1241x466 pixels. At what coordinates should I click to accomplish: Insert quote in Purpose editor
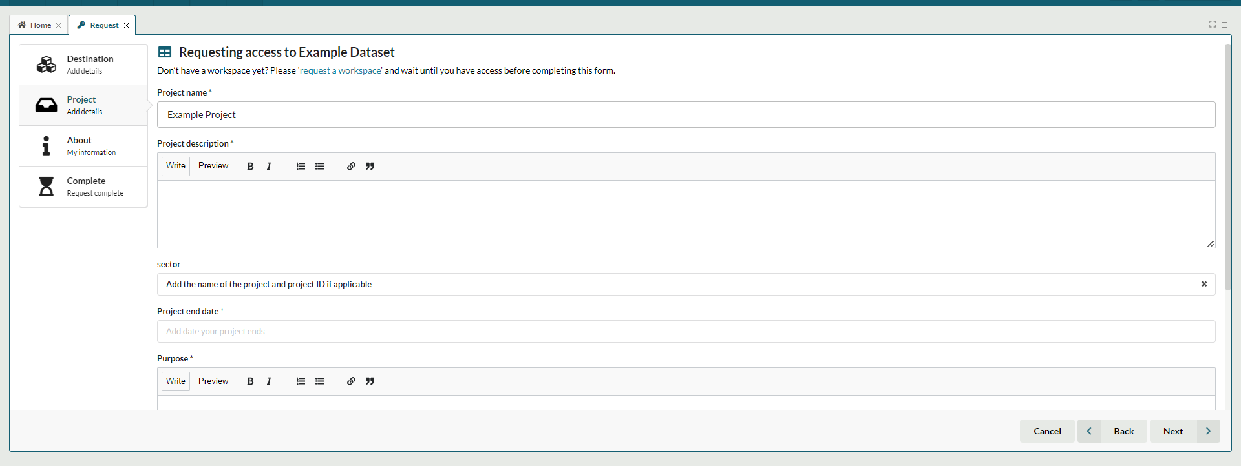tap(370, 381)
